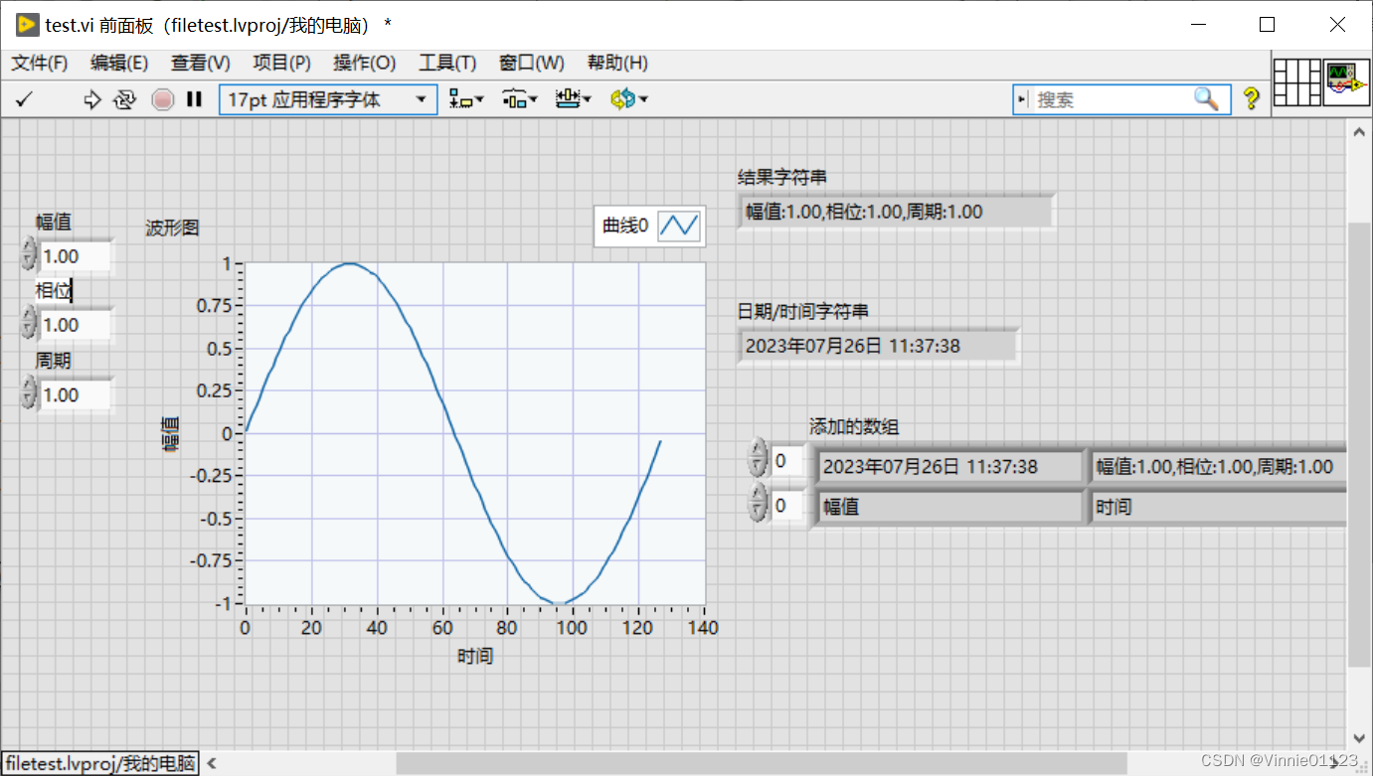Open the 工具(T) menu

coord(447,63)
